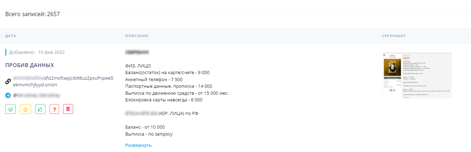The width and height of the screenshot is (471, 152).
Task: Click the blue Telegram icon
Action: point(8,95)
